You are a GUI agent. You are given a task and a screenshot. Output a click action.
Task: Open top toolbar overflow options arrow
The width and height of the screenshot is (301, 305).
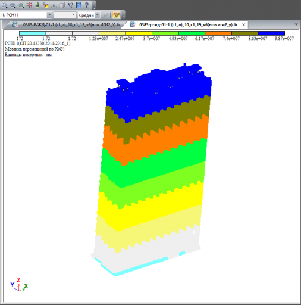(94, 7)
